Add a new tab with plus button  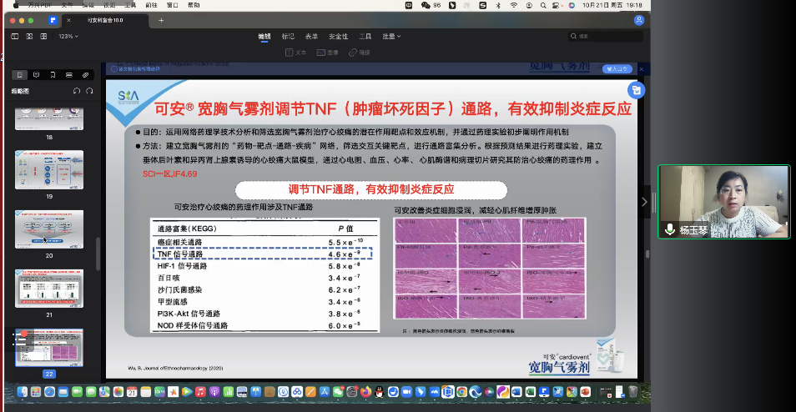click(x=161, y=20)
